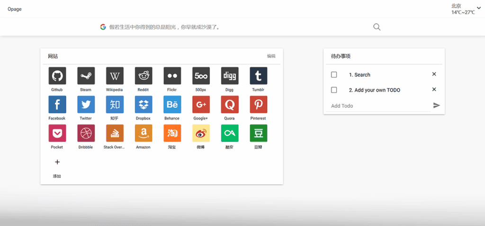485x226 pixels.
Task: Open the 微博 shortcut icon
Action: (x=201, y=133)
